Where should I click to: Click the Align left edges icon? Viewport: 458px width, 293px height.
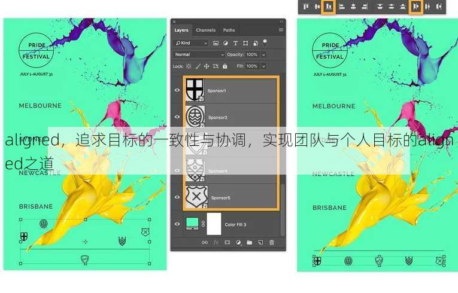(342, 7)
